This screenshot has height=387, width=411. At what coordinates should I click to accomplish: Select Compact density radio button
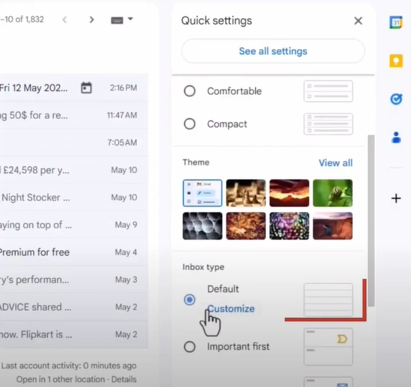pos(189,124)
